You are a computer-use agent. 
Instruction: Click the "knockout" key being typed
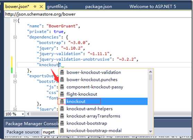(49, 65)
